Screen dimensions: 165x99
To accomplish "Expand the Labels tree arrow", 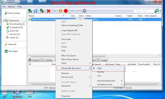I will pos(5,38).
